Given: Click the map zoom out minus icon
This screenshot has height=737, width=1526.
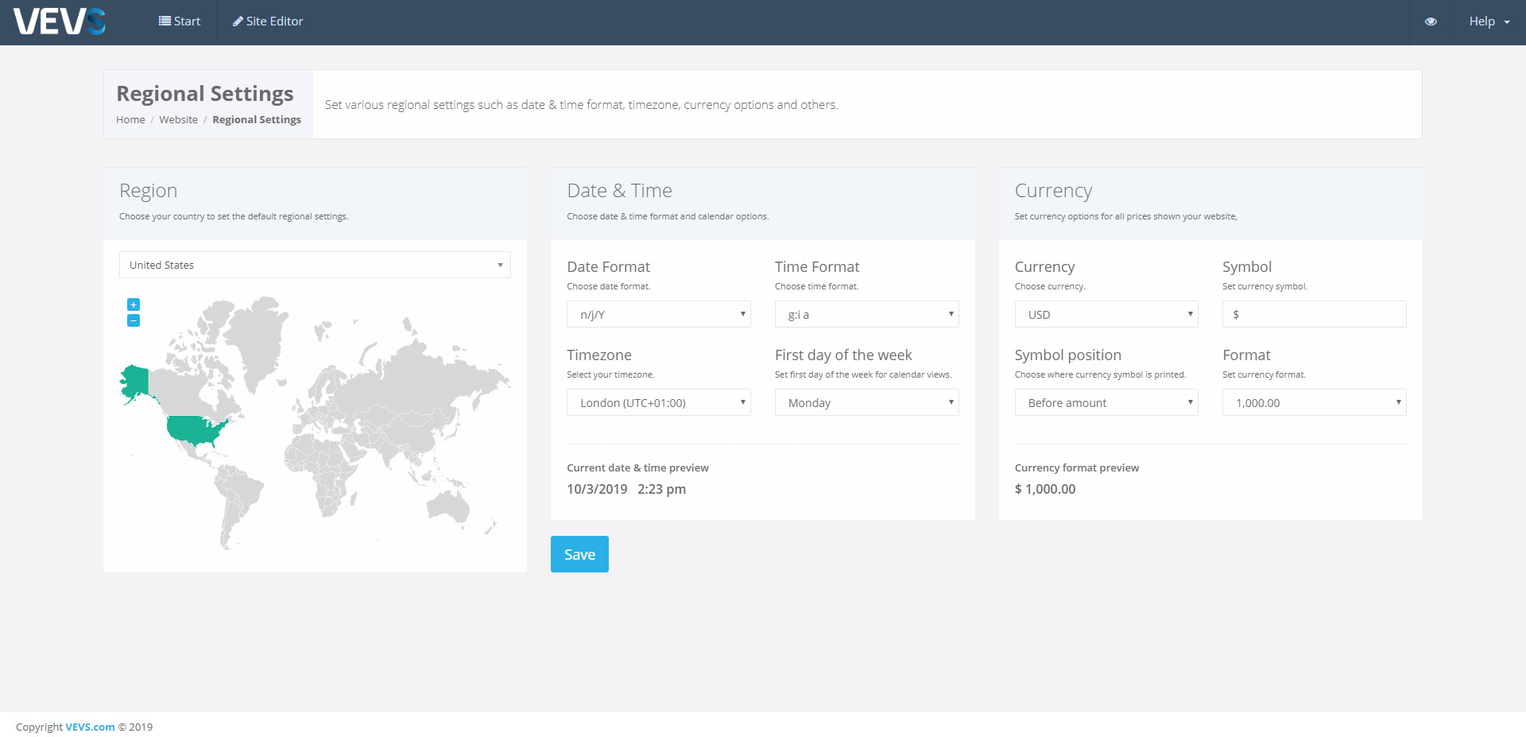Looking at the screenshot, I should click(x=134, y=320).
